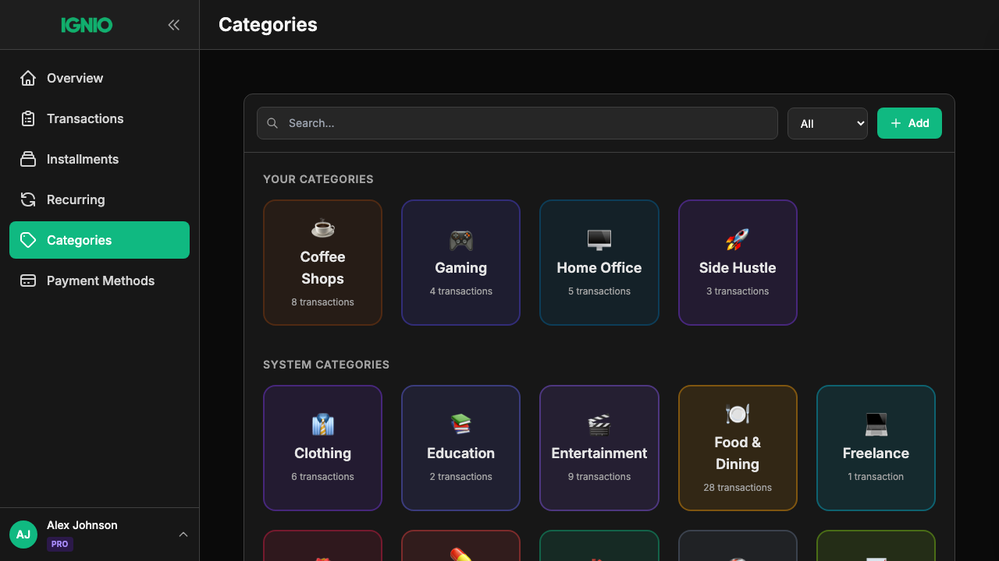999x561 pixels.
Task: Click the Installments stack icon
Action: click(28, 159)
